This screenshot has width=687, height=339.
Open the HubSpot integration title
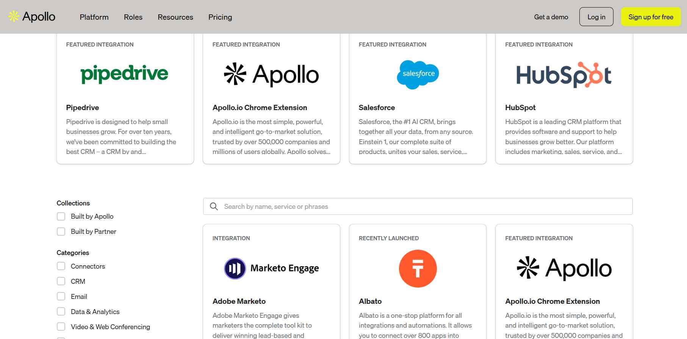(520, 107)
